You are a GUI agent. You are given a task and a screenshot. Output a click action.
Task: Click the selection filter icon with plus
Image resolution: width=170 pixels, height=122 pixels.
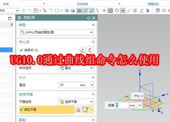(36, 11)
